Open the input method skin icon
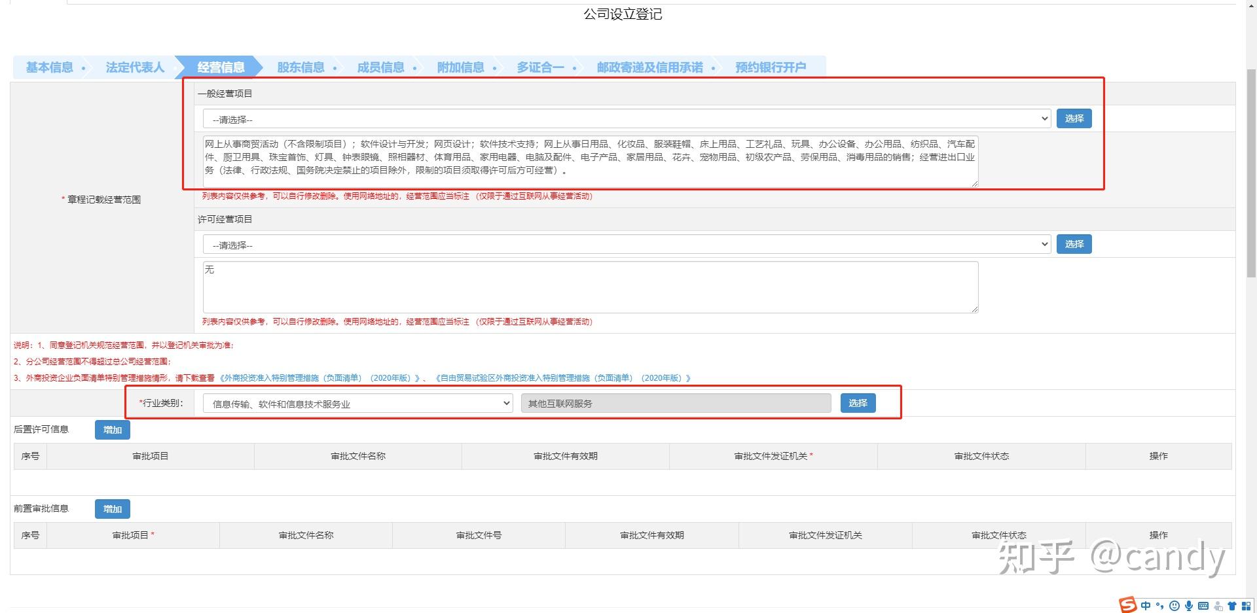Viewport: 1257px width, 613px height. tap(1232, 605)
